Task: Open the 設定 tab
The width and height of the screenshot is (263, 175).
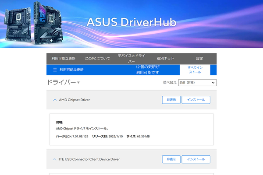Action: tap(199, 59)
